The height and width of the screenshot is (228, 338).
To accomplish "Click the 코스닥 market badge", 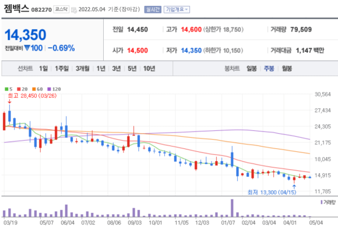I will coord(61,9).
